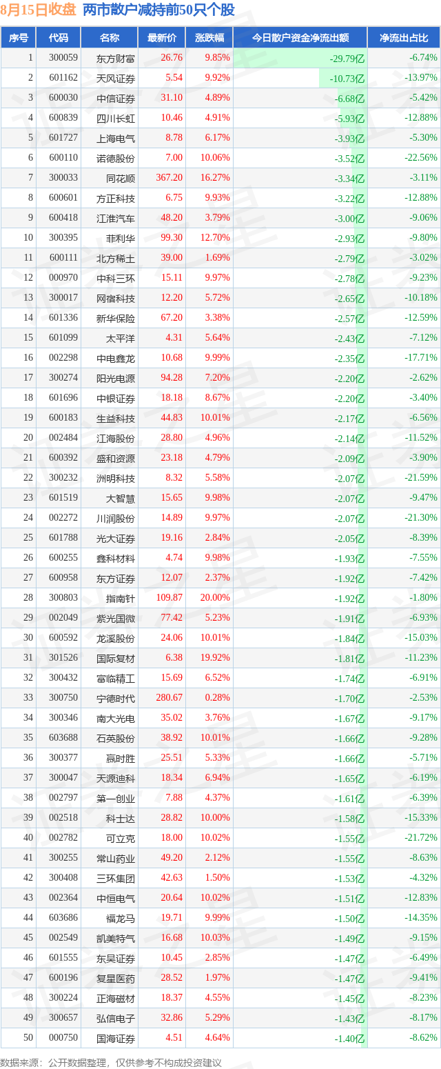Click the name 川润股份
The width and height of the screenshot is (441, 1069).
[x=116, y=518]
